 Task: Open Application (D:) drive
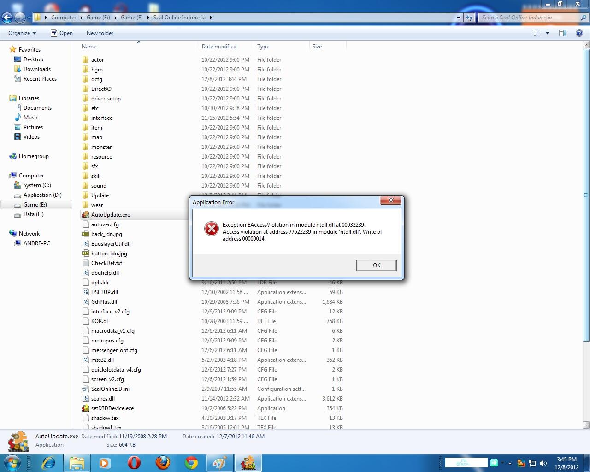point(42,195)
